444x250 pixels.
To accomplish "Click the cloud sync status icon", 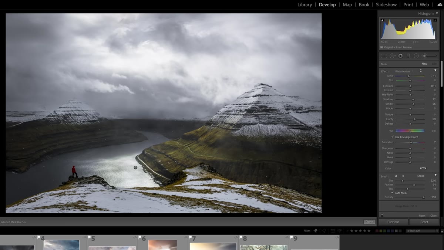I will 440,4.
